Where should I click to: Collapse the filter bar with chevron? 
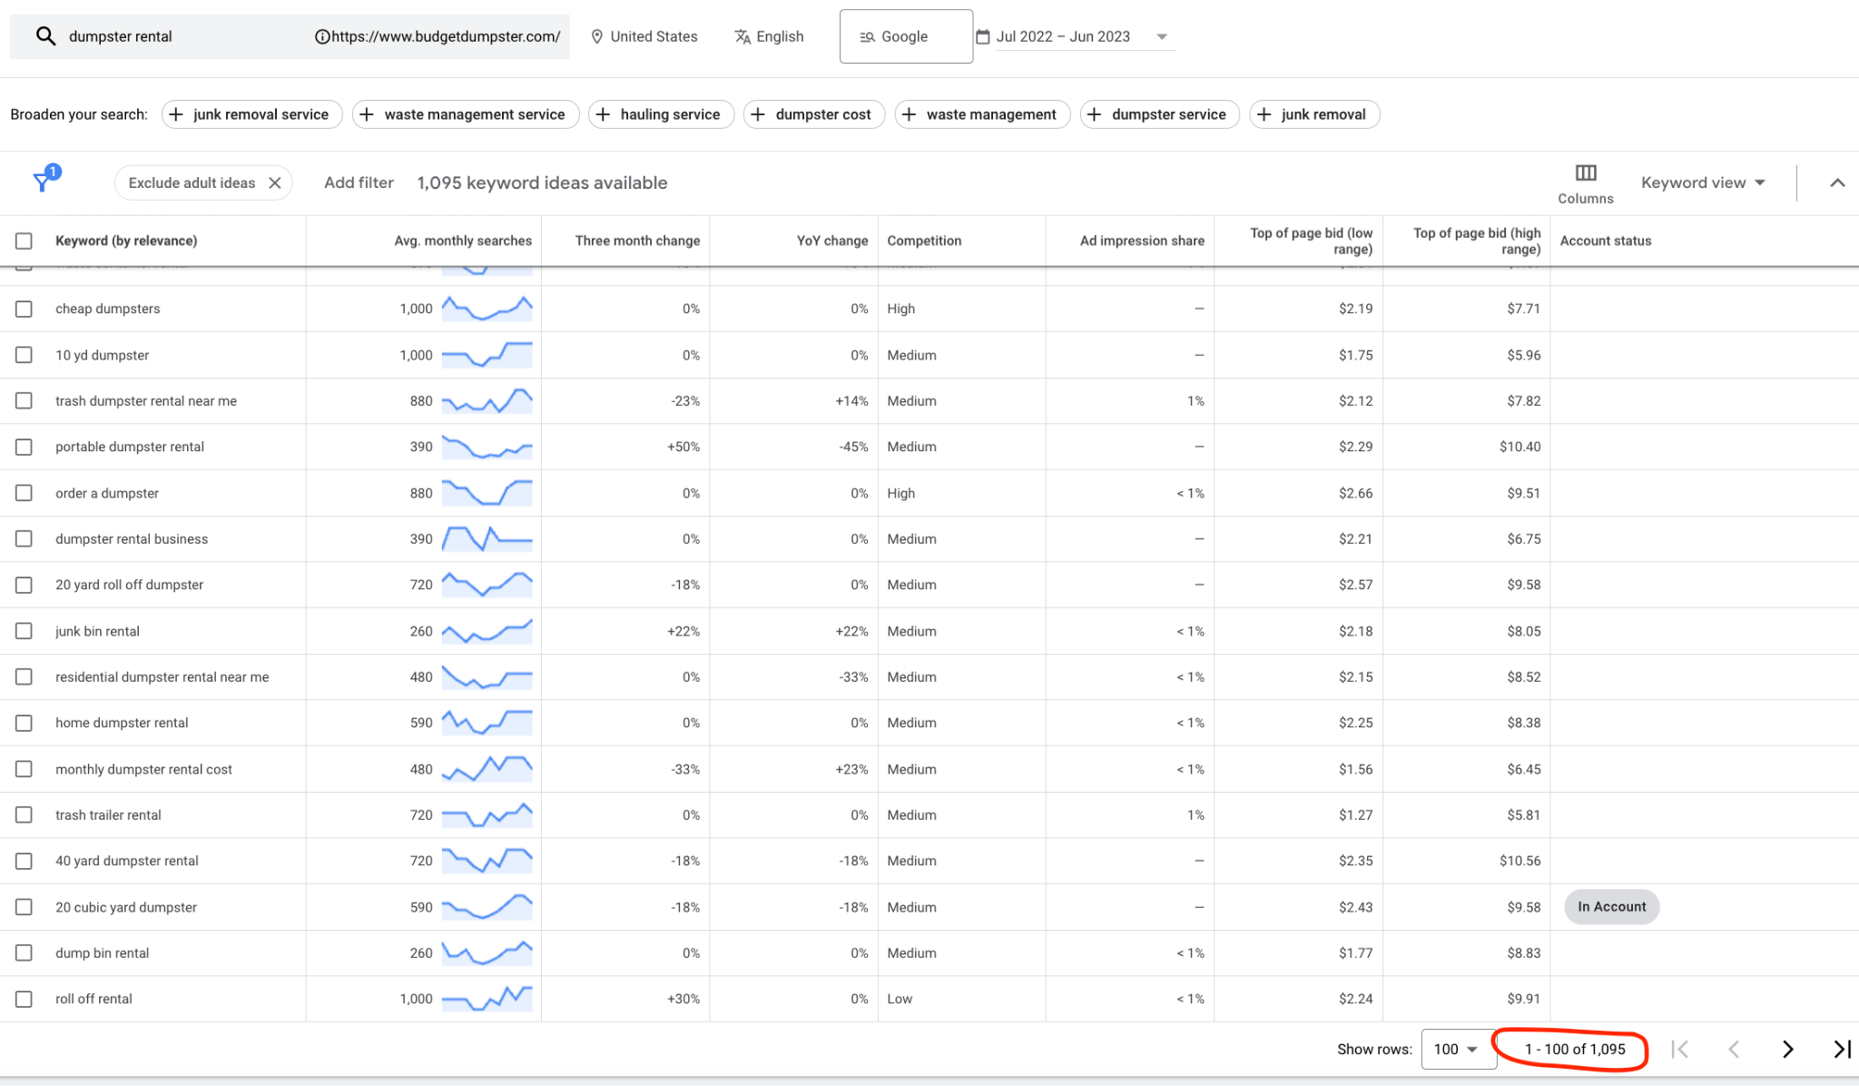click(1837, 183)
